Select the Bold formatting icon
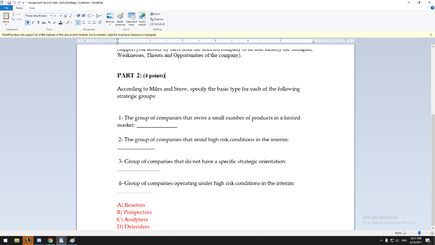This screenshot has height=245, width=435. (27, 23)
